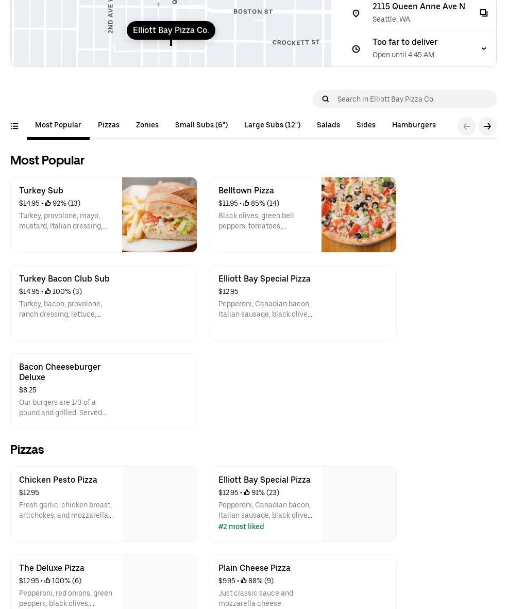Click the copy address icon
Viewport: 507px width, 609px height.
pos(483,13)
